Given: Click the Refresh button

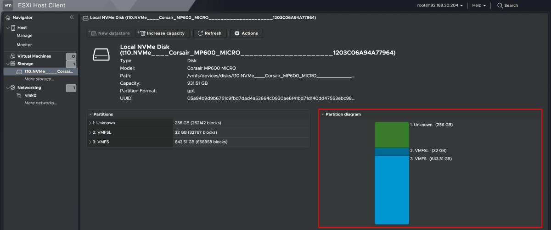Looking at the screenshot, I should [209, 33].
